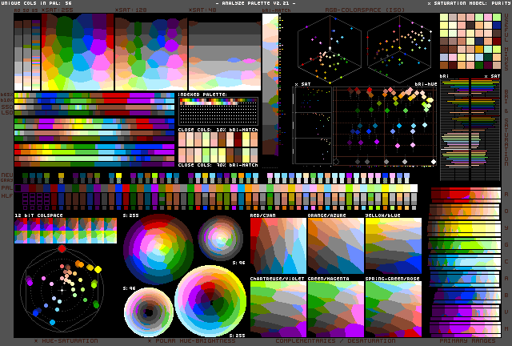
Task: Click the '* HUE-SATURATION' footer caption
Action: point(66,340)
